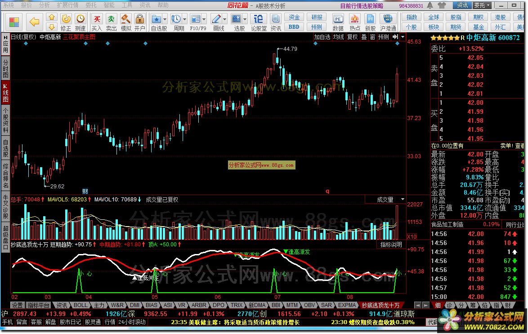Click the notification bell icon

coord(430,5)
